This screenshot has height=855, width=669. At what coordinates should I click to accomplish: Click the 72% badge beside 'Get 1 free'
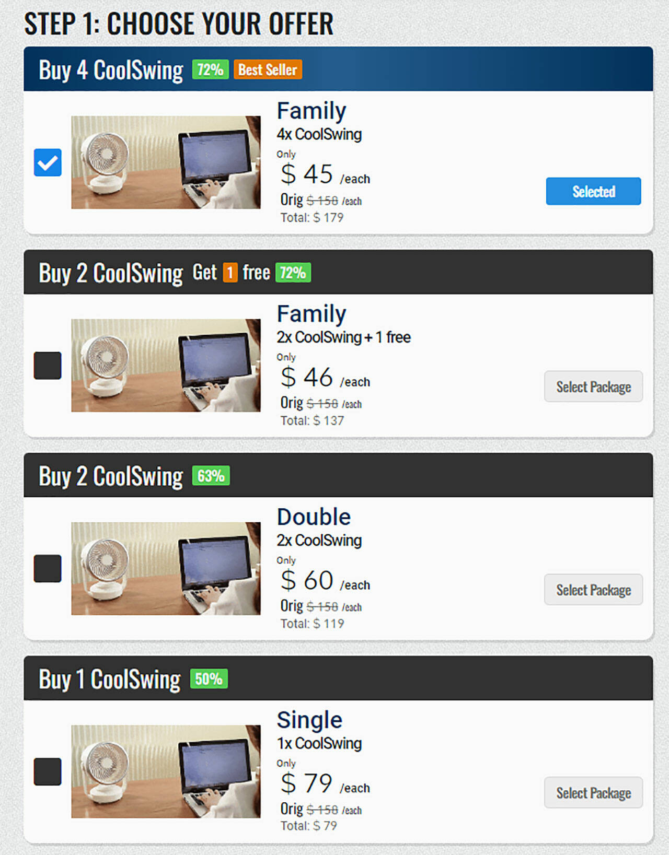tap(293, 273)
